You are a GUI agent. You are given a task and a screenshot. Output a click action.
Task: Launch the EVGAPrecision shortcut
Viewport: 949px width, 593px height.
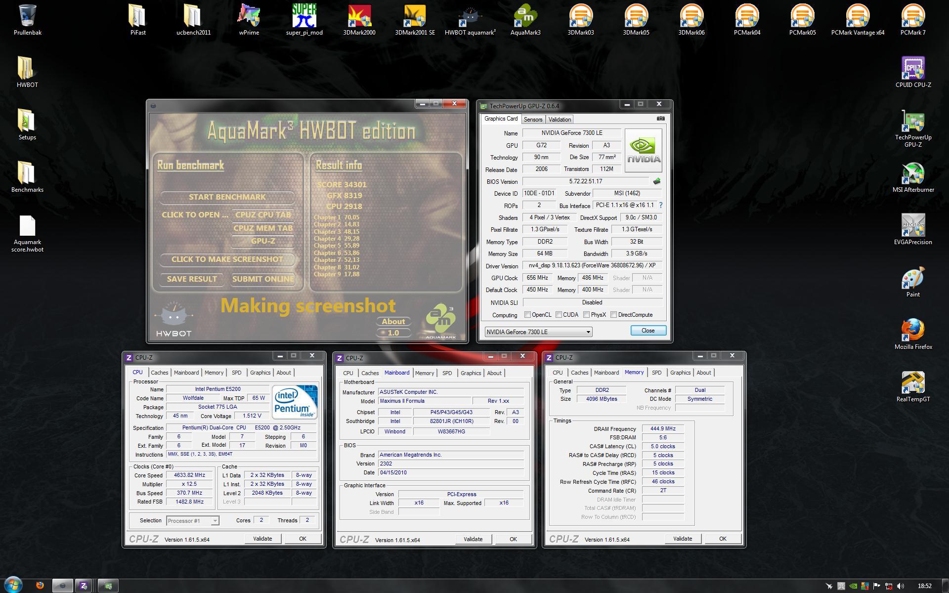click(x=913, y=229)
